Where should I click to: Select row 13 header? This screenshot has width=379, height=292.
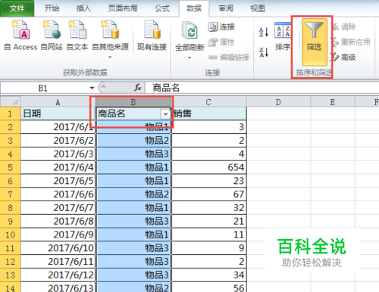[10, 275]
